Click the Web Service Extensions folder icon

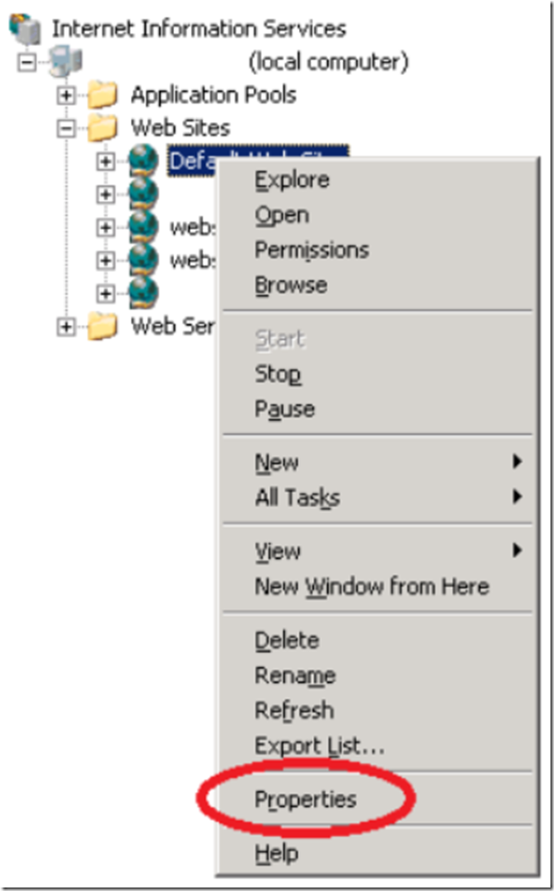[104, 326]
